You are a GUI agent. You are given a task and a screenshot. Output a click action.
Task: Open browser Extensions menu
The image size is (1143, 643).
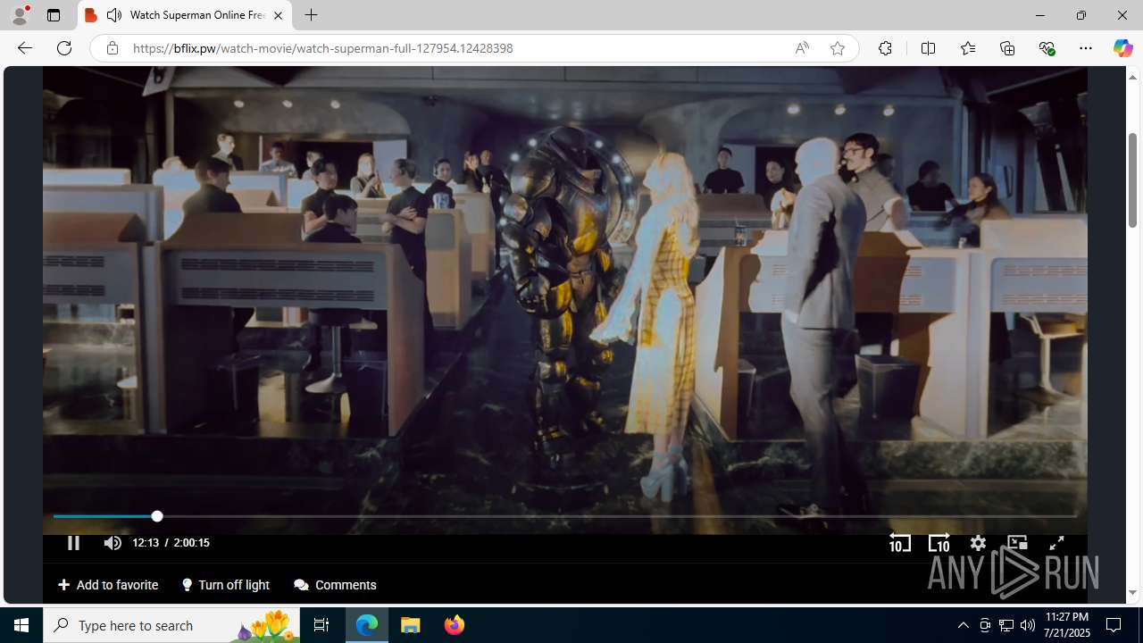tap(885, 48)
